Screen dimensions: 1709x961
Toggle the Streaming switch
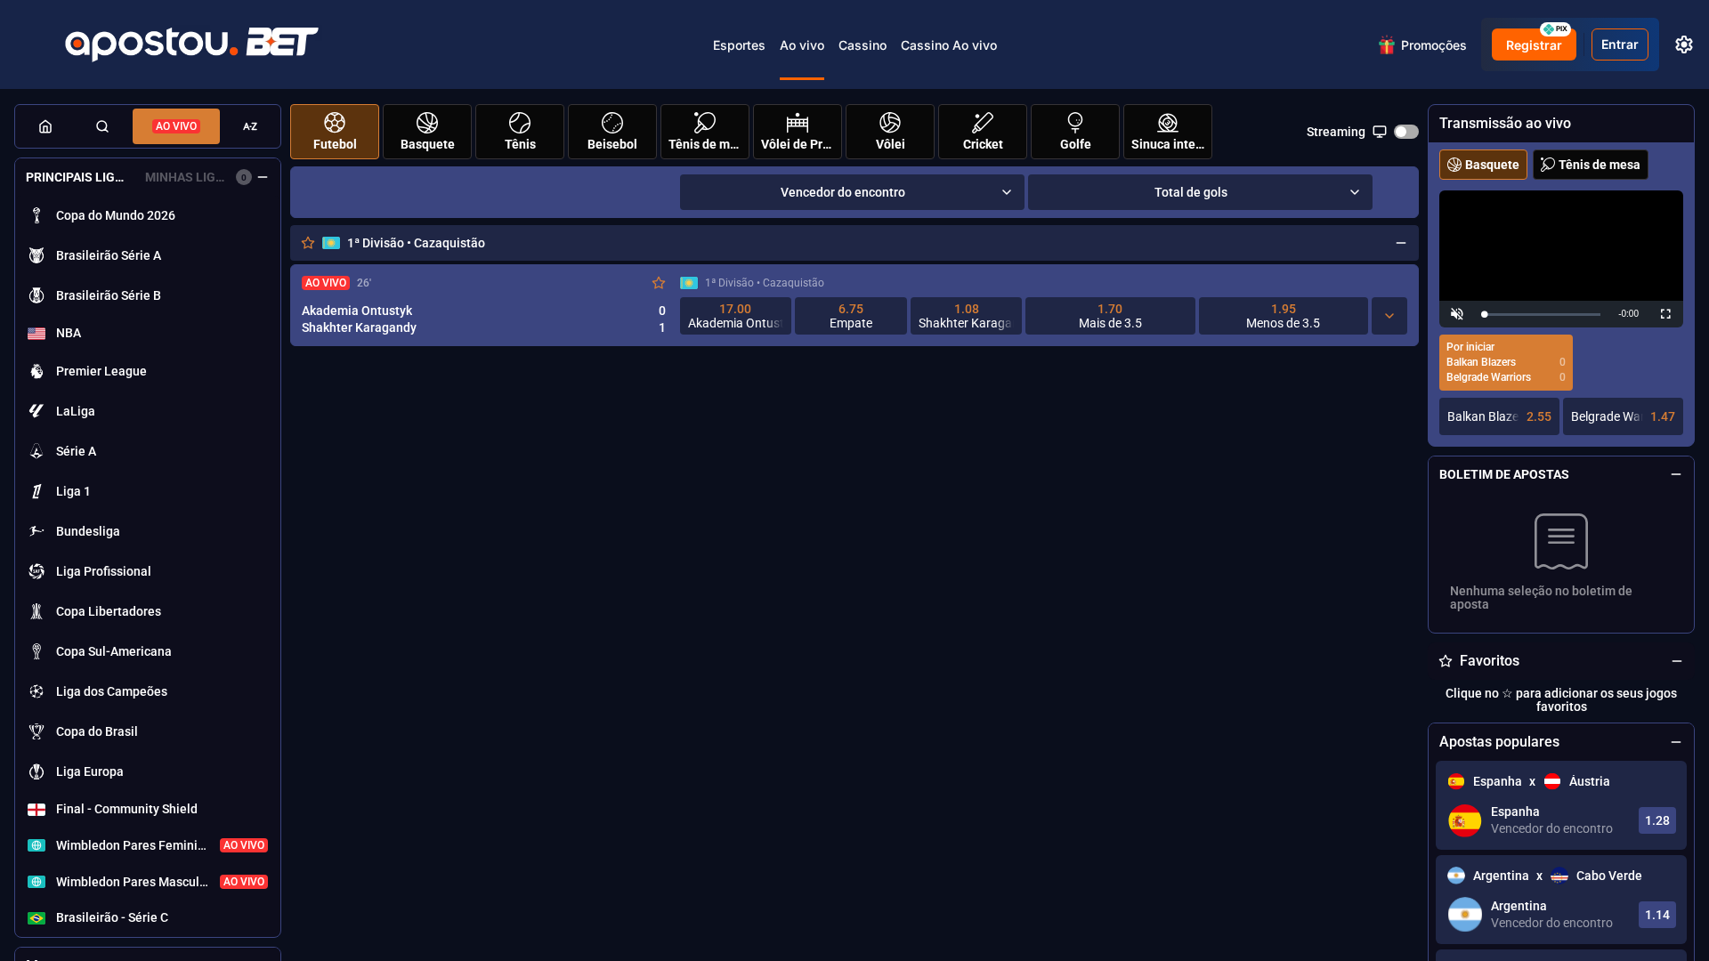pyautogui.click(x=1406, y=132)
